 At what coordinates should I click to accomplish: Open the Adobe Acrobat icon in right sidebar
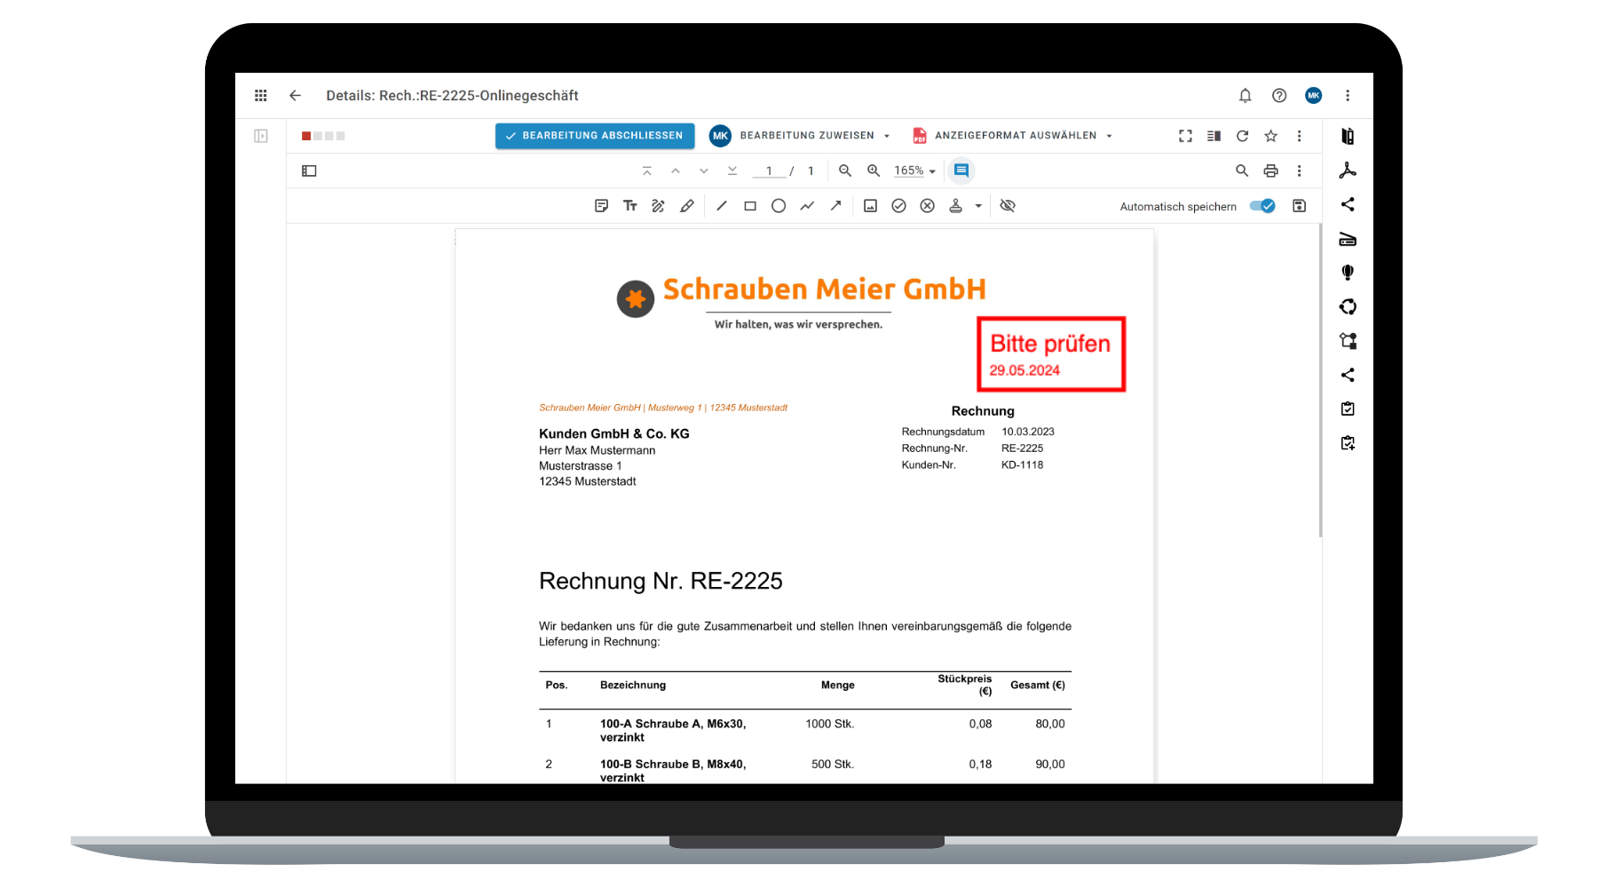coord(1348,170)
